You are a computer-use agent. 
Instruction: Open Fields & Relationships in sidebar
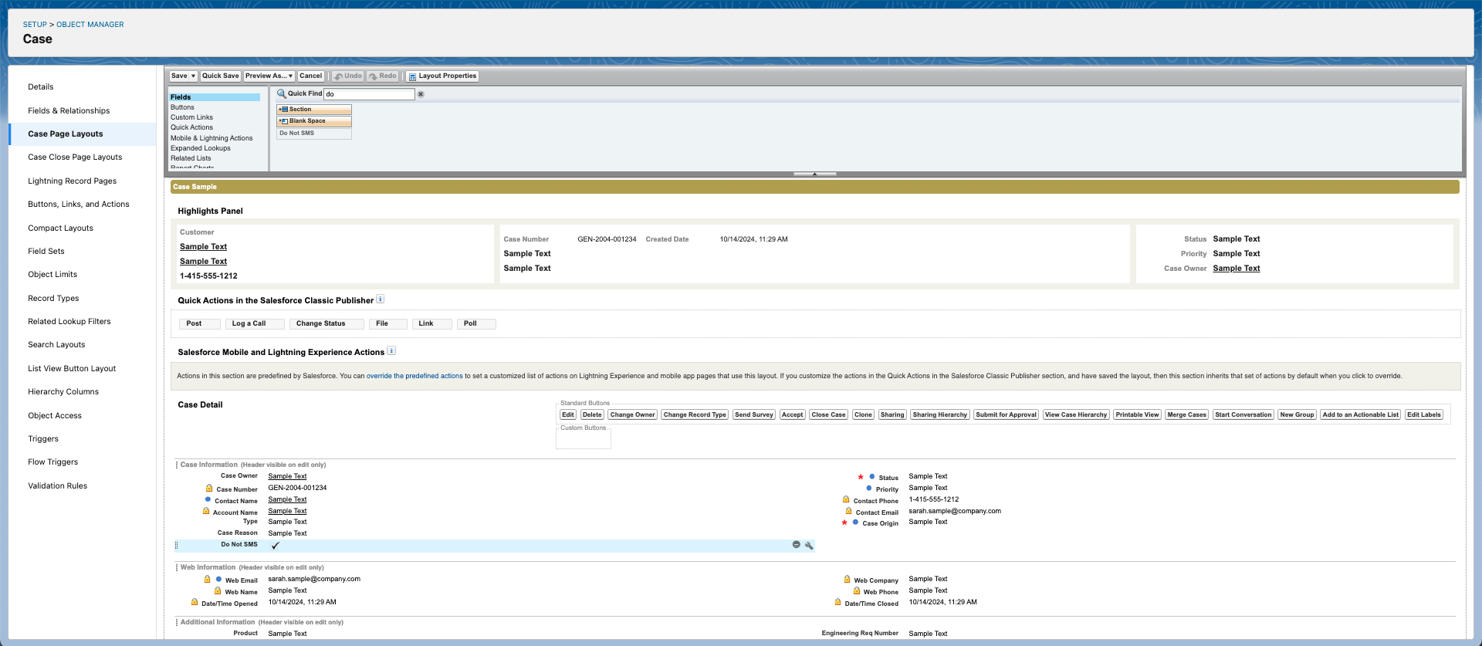(x=69, y=110)
